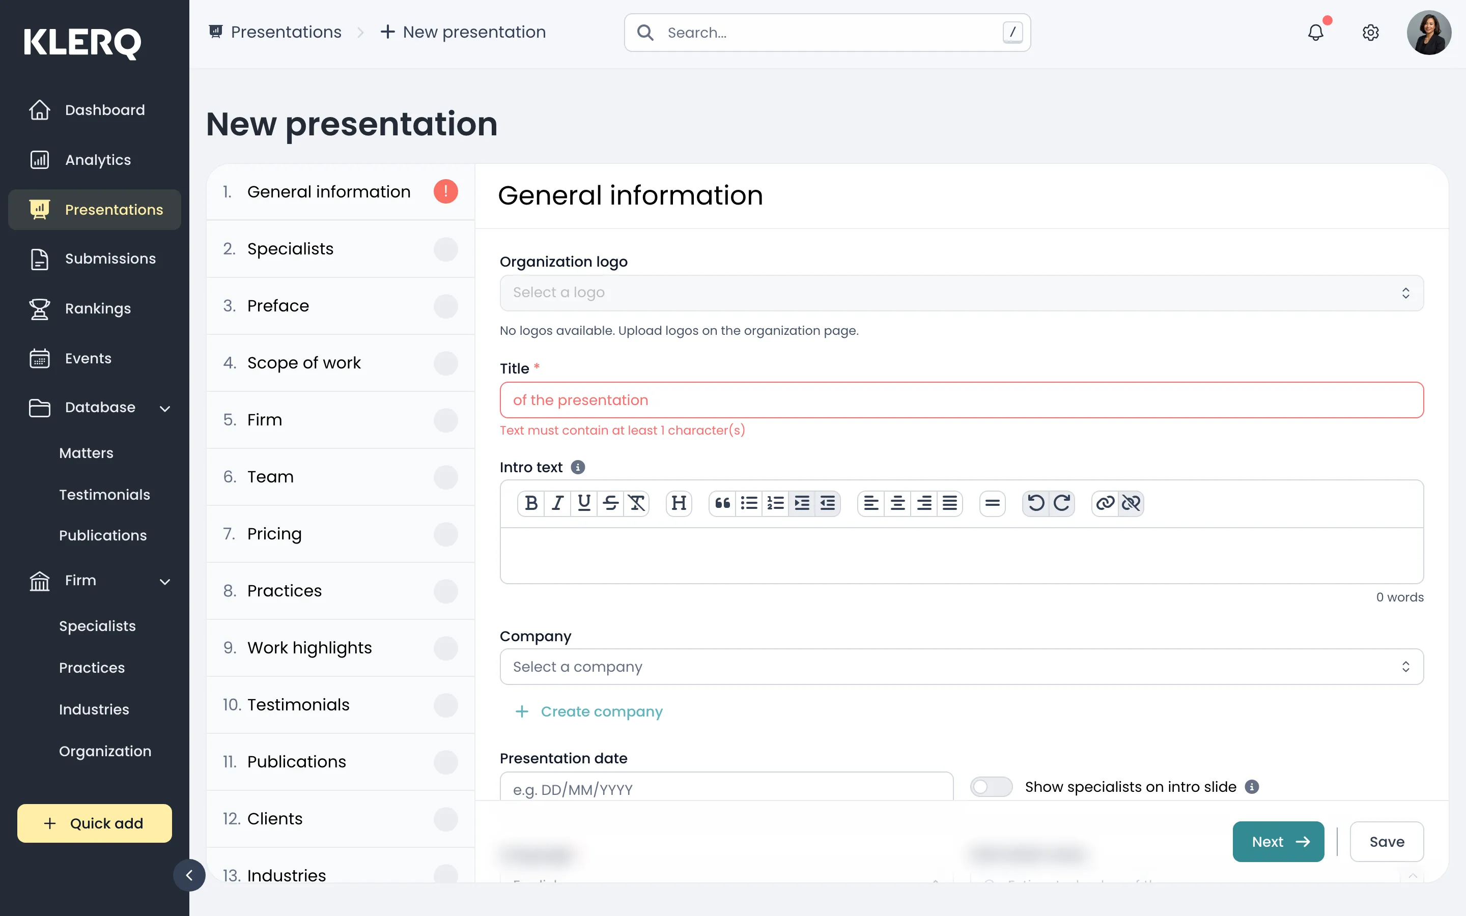Open Analytics from the sidebar
Screen dimensions: 1466x916
[x=95, y=160]
